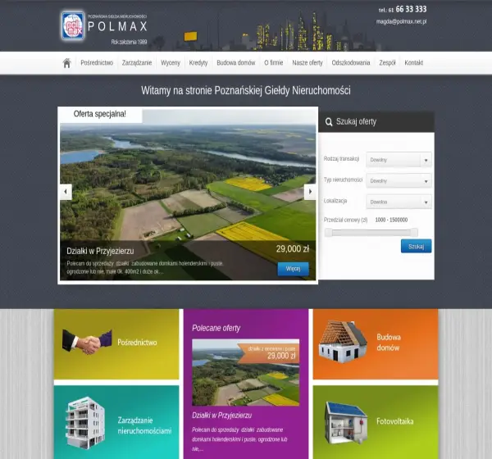Click the magda@polmax.net.pl email link
492x459 pixels.
click(401, 21)
